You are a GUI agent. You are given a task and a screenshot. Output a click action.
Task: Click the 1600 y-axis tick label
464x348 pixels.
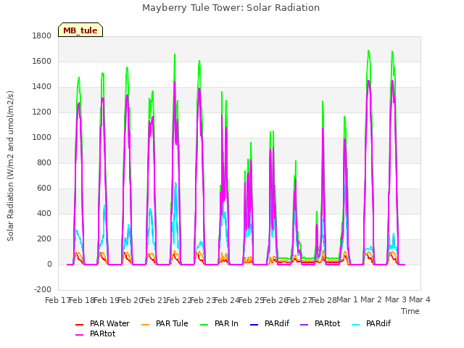coord(42,61)
